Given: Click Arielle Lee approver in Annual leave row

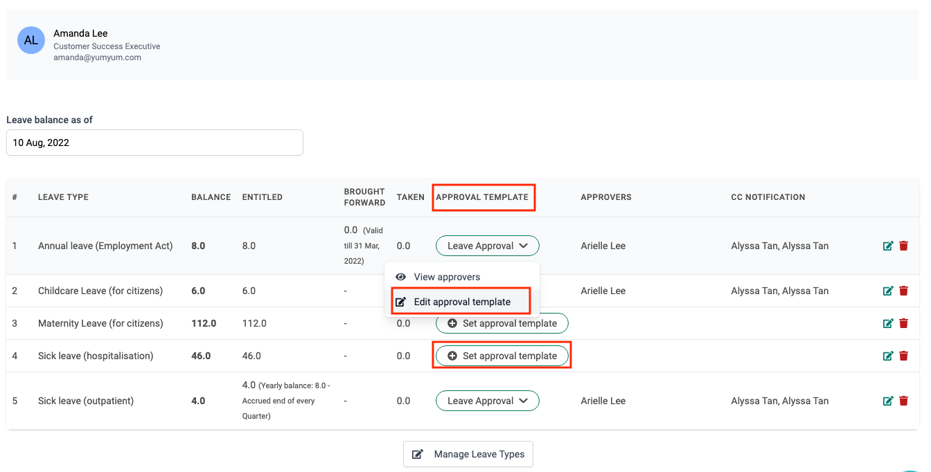Looking at the screenshot, I should [x=603, y=246].
